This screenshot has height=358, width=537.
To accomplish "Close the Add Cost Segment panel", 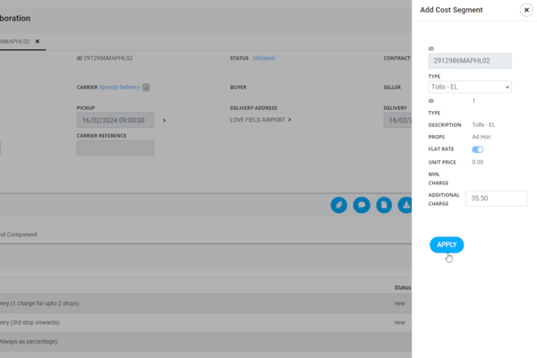I will pyautogui.click(x=526, y=10).
